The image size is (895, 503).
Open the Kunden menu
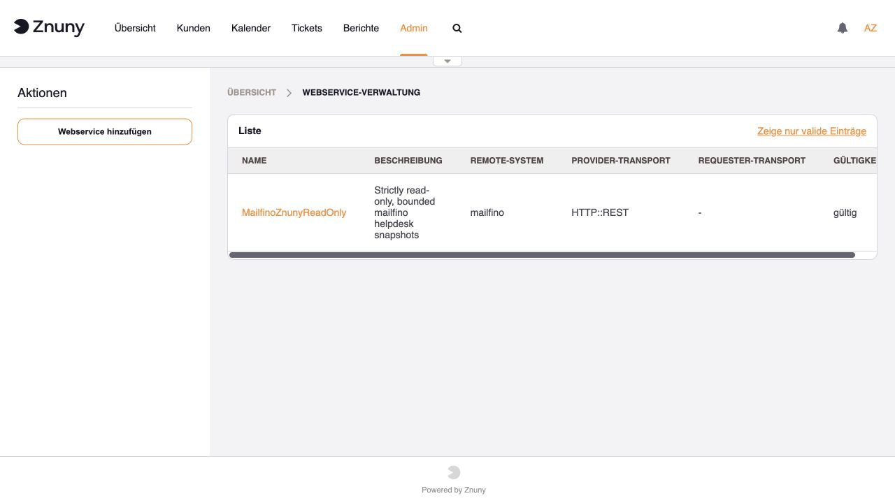pos(194,28)
